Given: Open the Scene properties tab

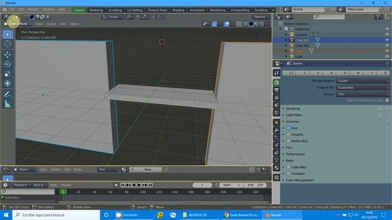Looking at the screenshot, I should point(276,105).
